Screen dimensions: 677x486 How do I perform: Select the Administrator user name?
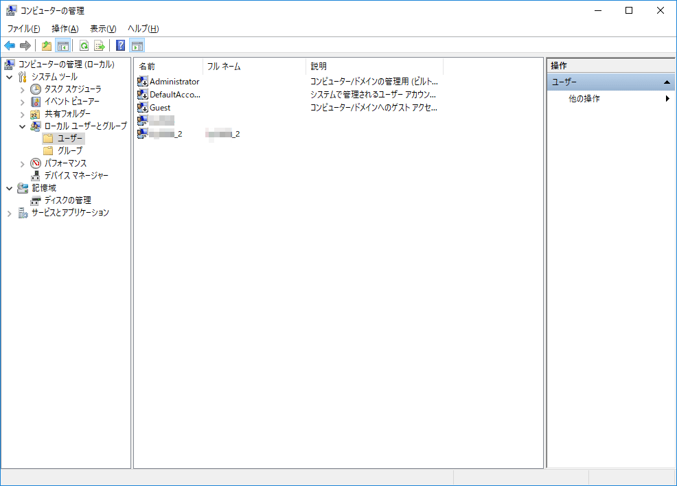coord(174,81)
